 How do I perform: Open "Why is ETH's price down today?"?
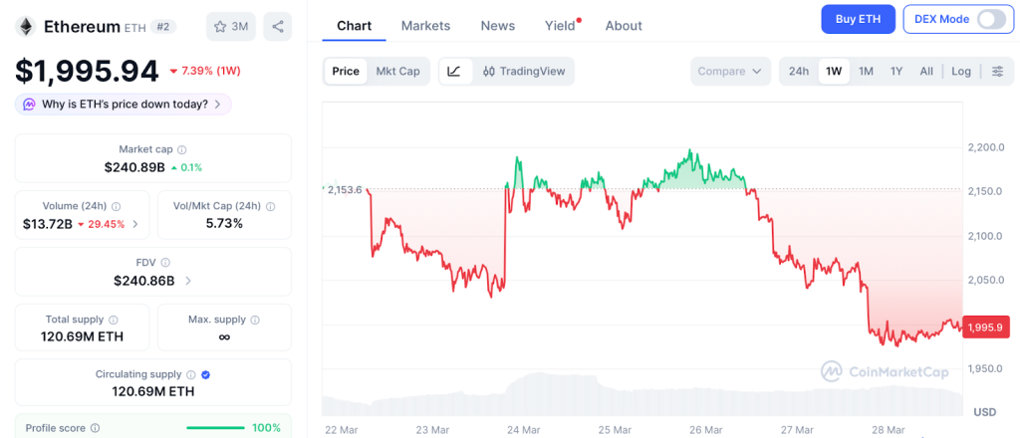[124, 104]
